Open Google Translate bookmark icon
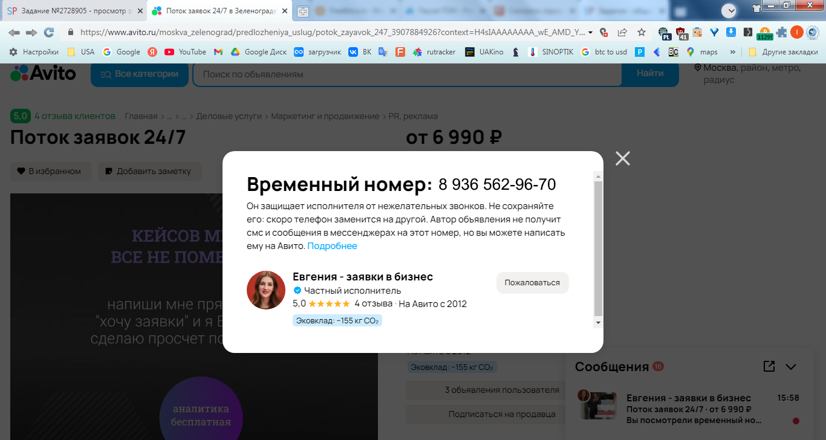 pos(383,52)
